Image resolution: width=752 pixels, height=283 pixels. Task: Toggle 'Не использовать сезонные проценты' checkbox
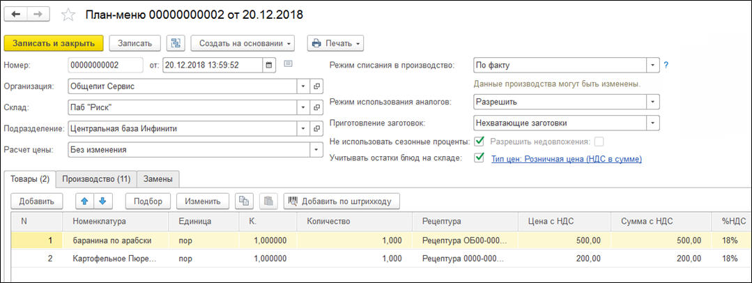[479, 141]
